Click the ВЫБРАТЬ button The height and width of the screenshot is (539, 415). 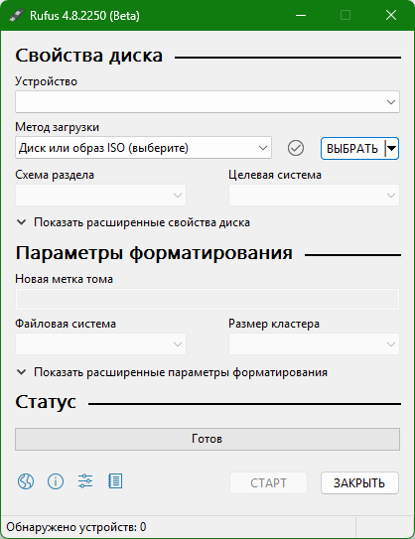tap(352, 149)
